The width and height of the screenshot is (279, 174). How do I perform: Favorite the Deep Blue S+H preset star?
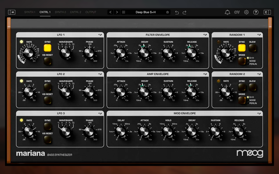[168, 12]
